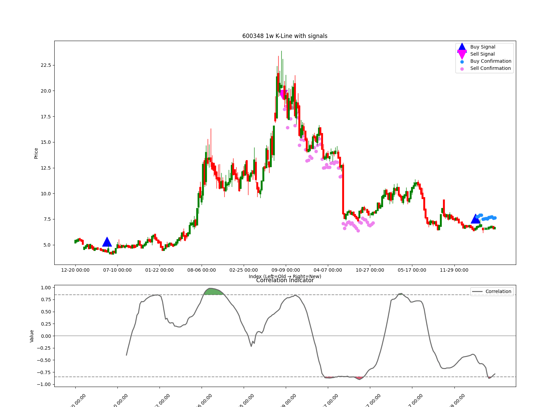543x407 pixels.
Task: Click the 07-10 00:00 x-axis tick label
Action: [117, 270]
